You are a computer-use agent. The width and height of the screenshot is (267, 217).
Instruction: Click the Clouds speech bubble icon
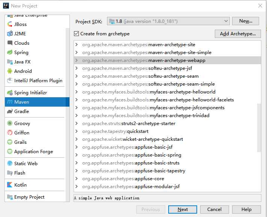(x=10, y=43)
